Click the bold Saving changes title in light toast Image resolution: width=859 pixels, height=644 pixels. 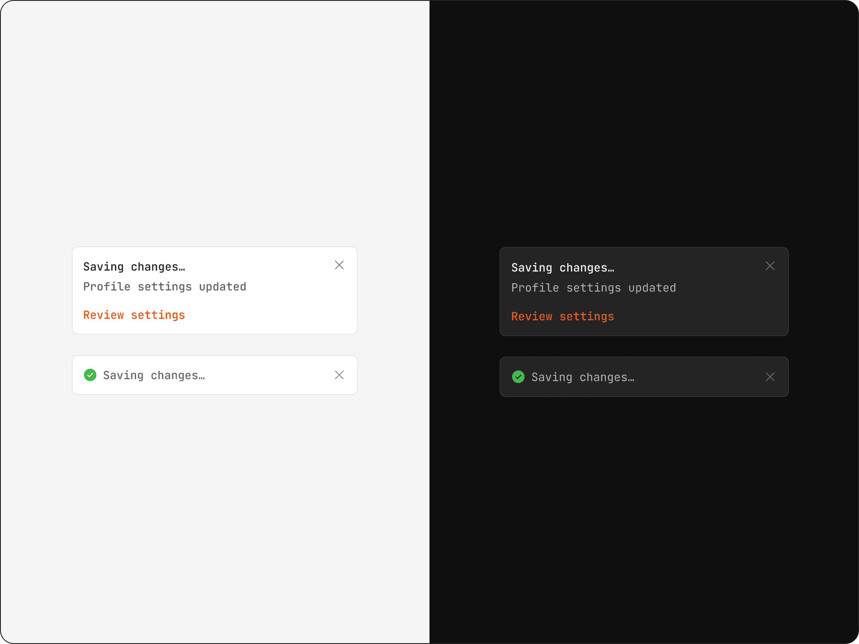(x=134, y=267)
